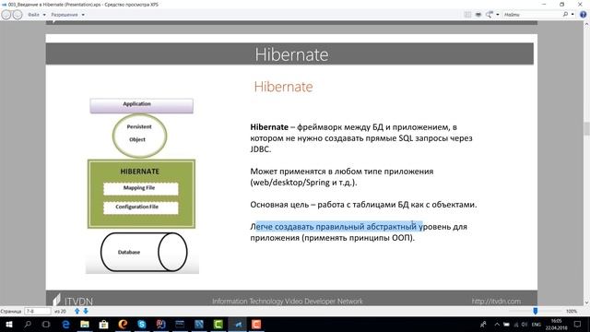Show hidden system tray icons
This screenshot has width=590, height=332.
tap(497, 324)
